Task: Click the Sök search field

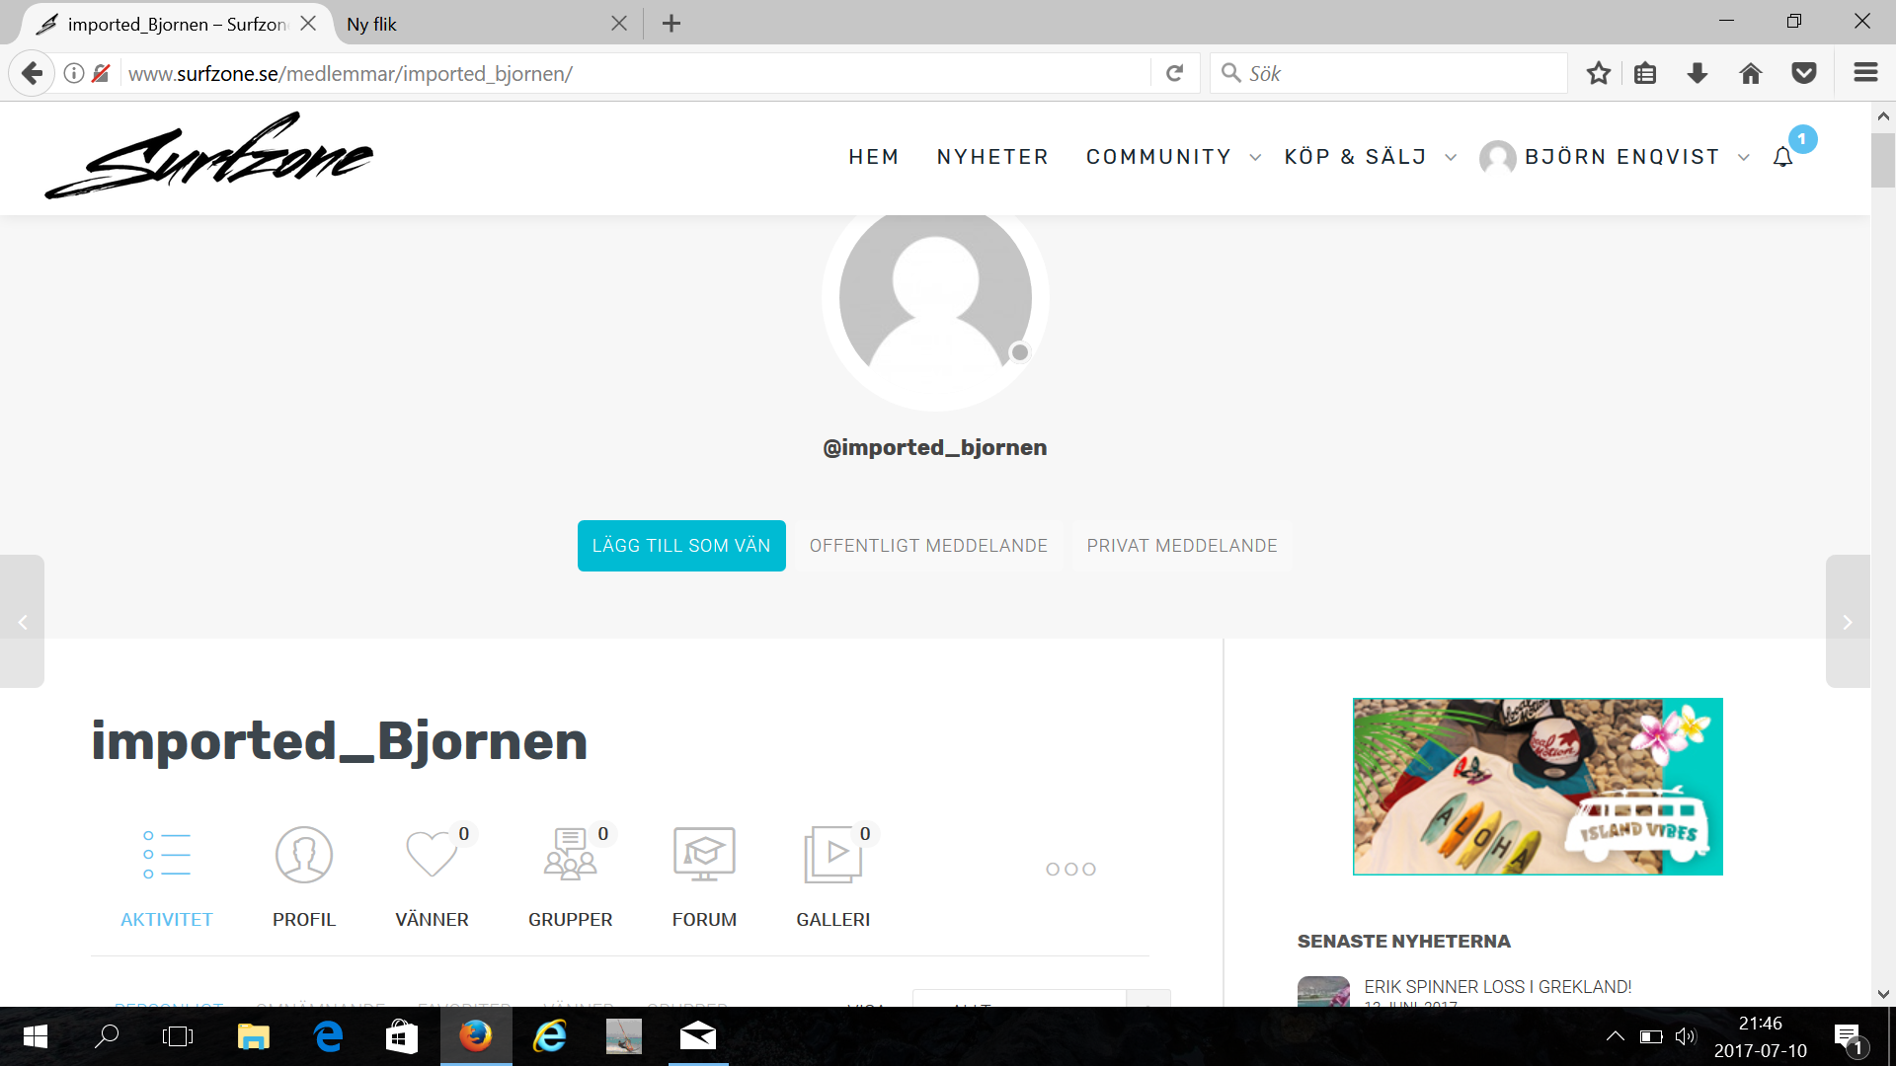Action: pyautogui.click(x=1388, y=73)
